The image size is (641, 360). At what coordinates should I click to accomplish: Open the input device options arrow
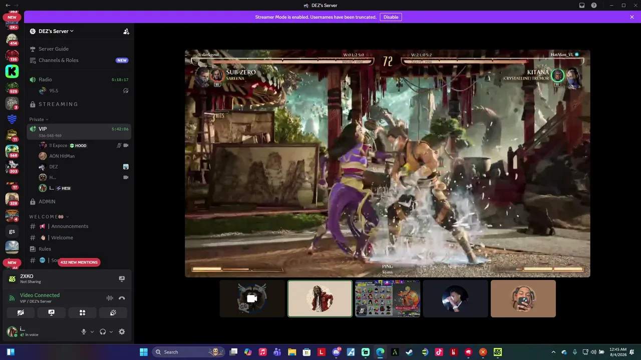(x=92, y=331)
